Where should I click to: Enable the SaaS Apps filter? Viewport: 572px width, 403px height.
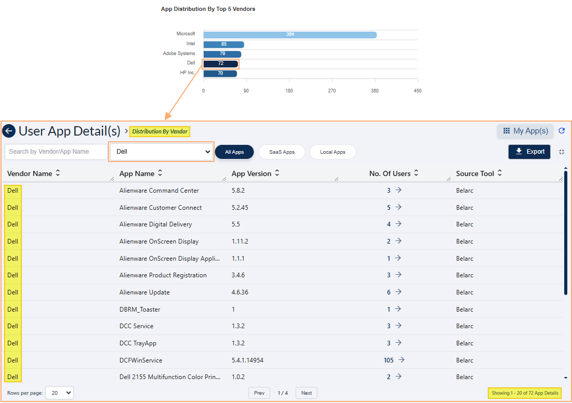tap(282, 152)
